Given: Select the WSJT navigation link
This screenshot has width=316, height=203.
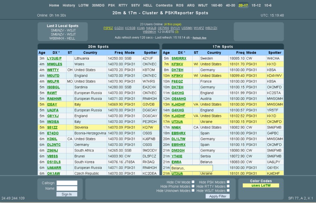Looking at the screenshot, I should point(203,5).
